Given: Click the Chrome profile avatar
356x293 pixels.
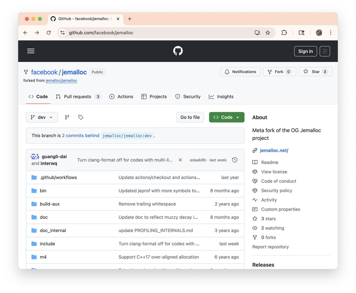Looking at the screenshot, I should pyautogui.click(x=319, y=33).
